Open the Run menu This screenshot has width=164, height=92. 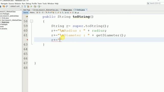pyautogui.click(x=23, y=4)
